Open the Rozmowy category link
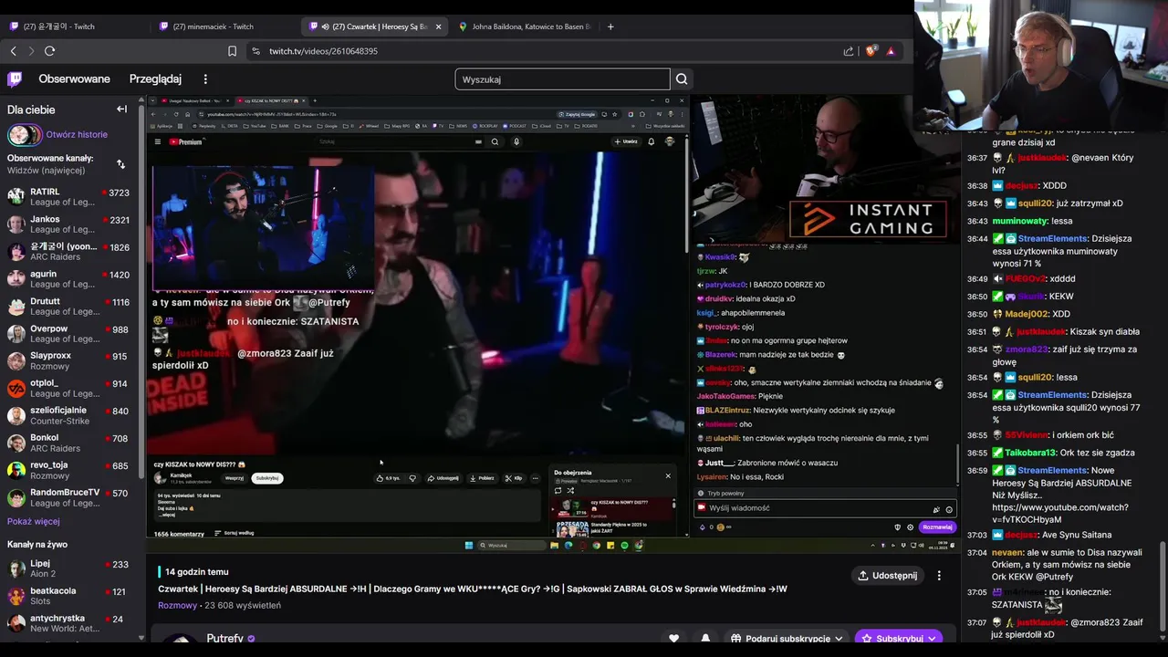The height and width of the screenshot is (657, 1168). click(x=178, y=605)
